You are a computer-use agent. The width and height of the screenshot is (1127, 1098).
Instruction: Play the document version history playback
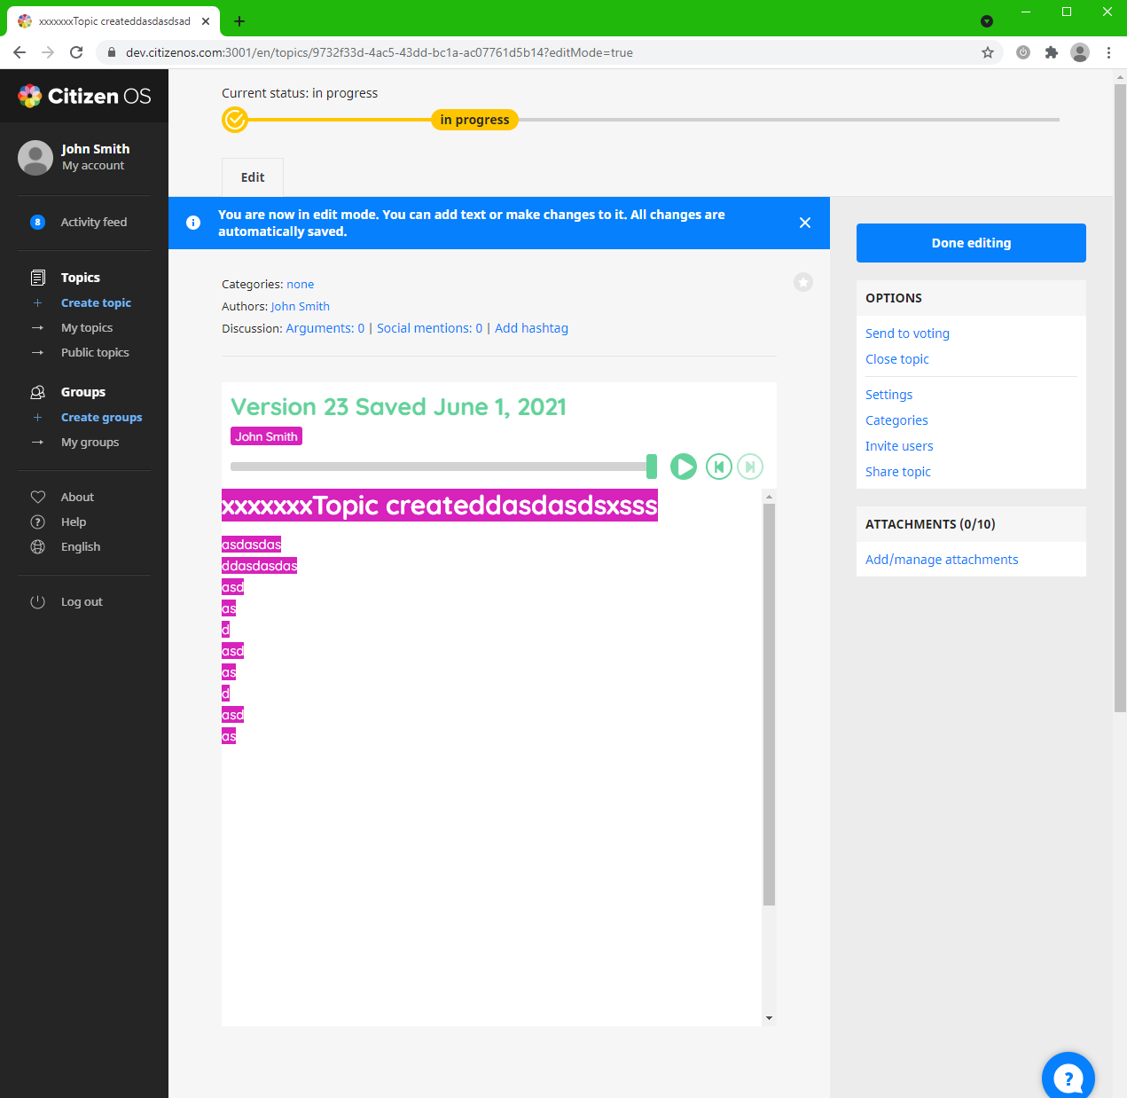point(684,467)
